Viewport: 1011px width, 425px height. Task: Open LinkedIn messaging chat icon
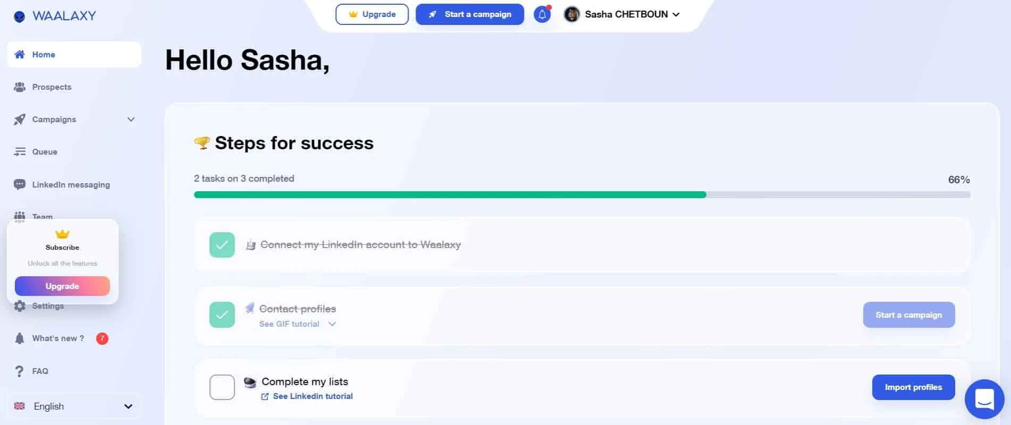[20, 184]
